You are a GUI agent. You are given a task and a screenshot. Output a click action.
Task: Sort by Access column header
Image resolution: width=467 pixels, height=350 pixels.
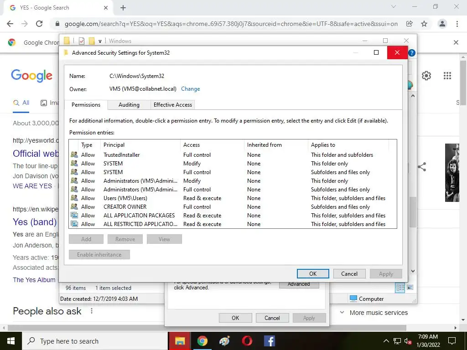(x=212, y=145)
